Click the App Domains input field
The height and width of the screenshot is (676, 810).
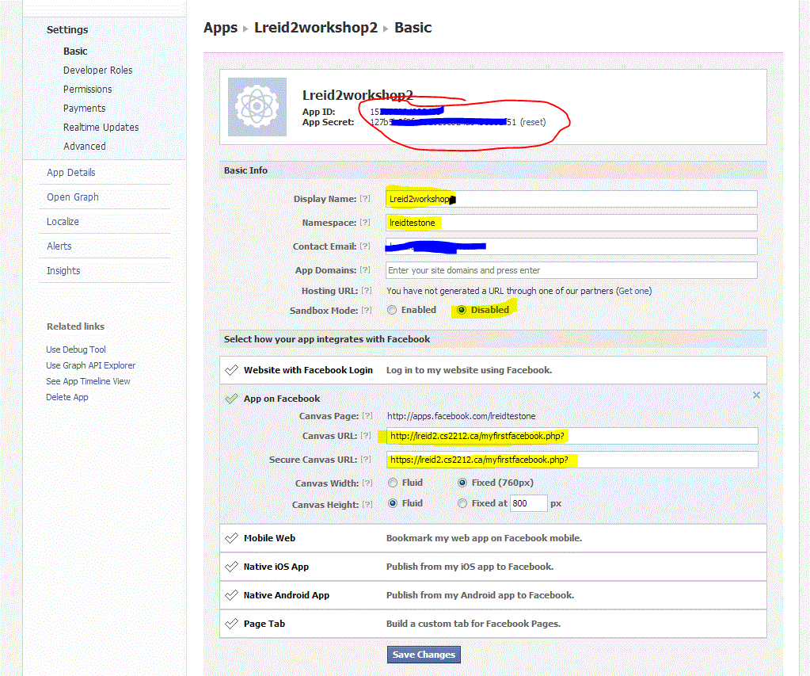(572, 270)
